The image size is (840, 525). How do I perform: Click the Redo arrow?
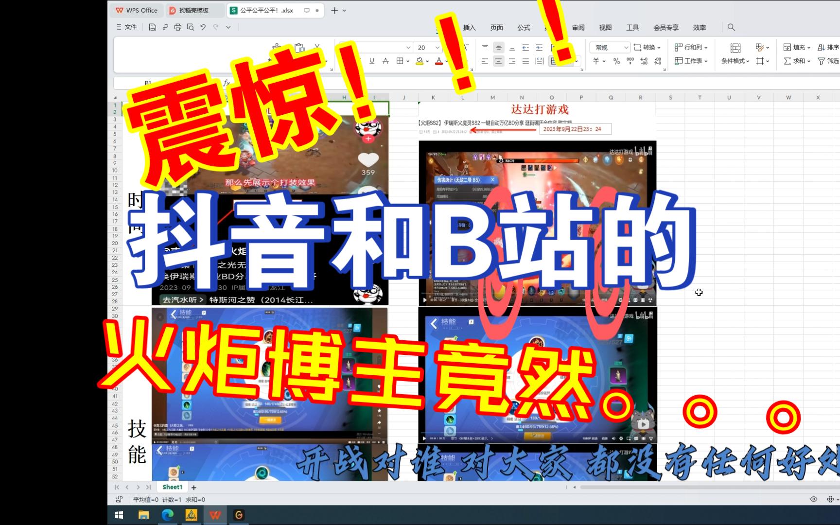216,27
